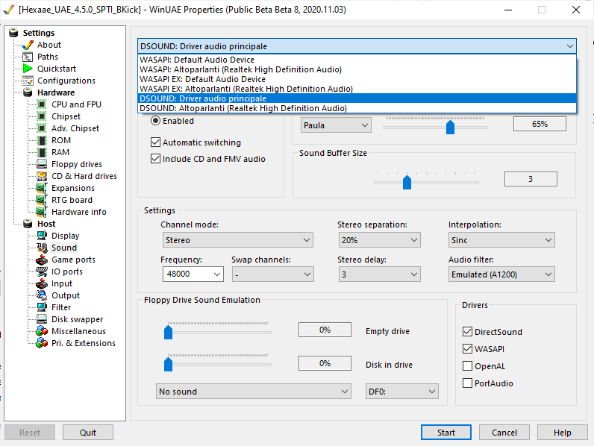This screenshot has height=446, width=594.
Task: Collapse the sound device dropdown
Action: click(x=569, y=46)
